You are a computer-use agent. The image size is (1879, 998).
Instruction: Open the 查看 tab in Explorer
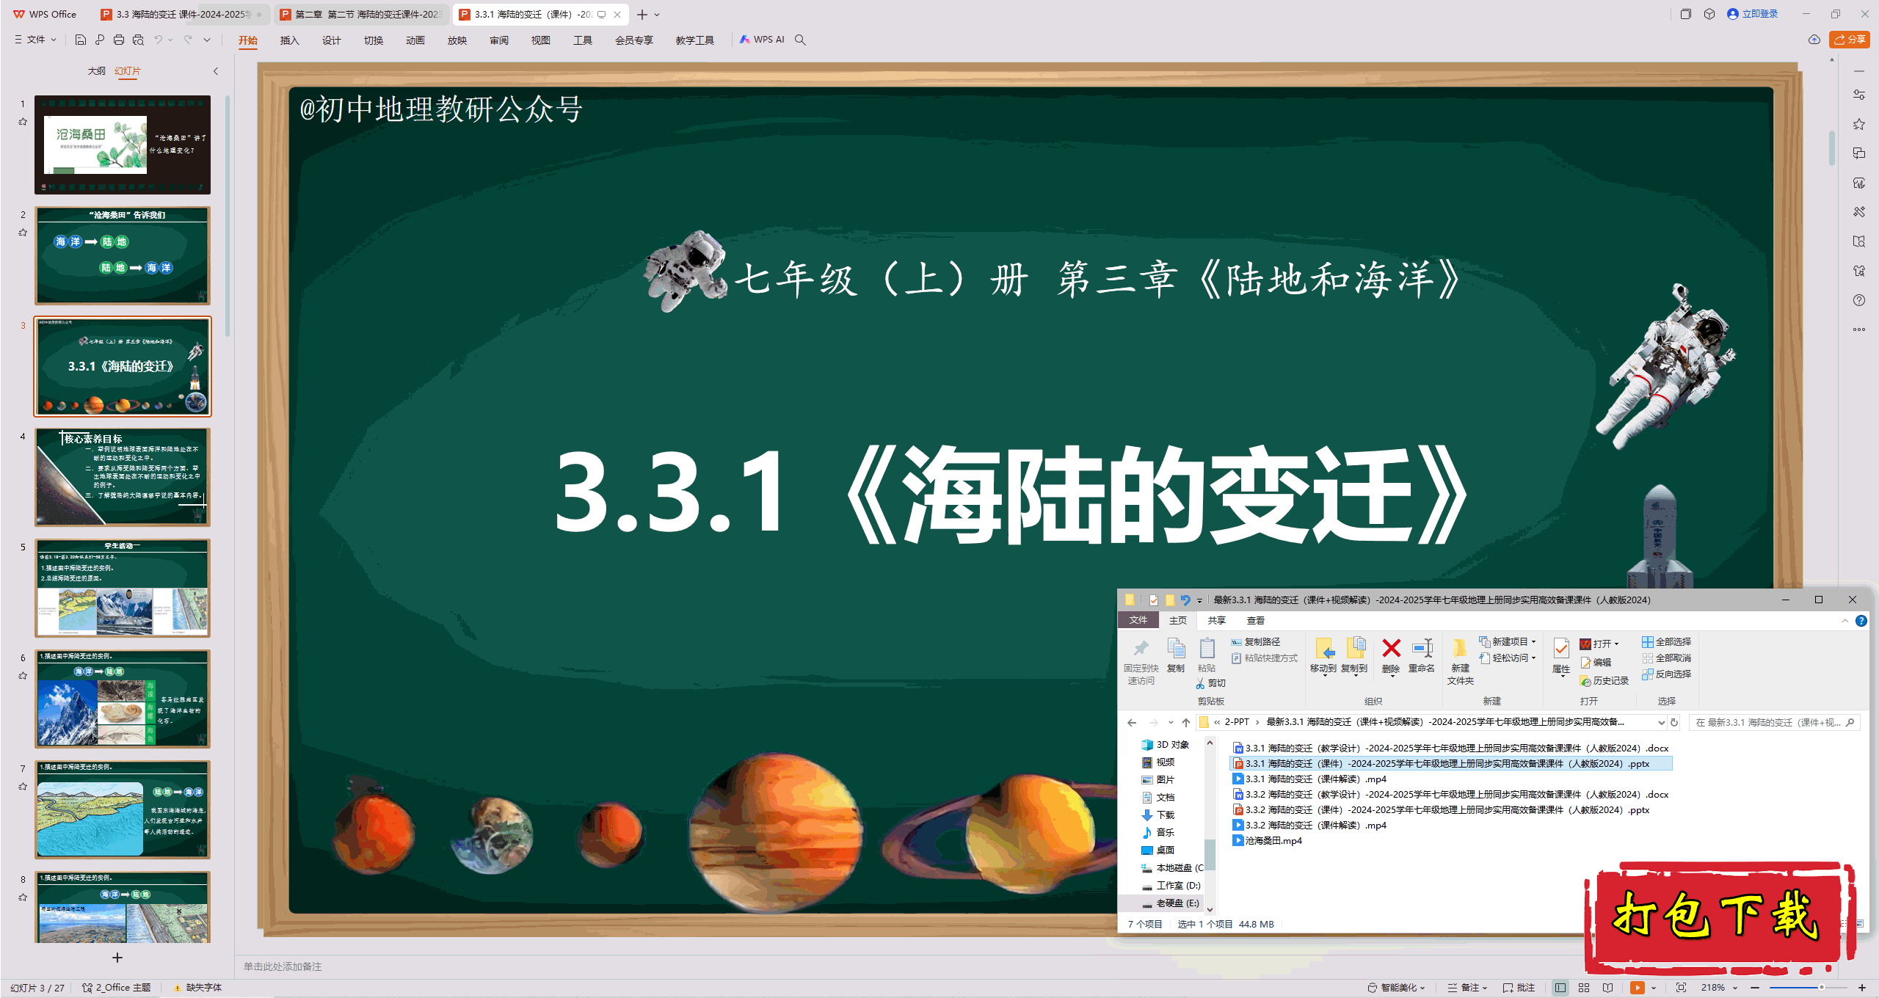[x=1256, y=621]
